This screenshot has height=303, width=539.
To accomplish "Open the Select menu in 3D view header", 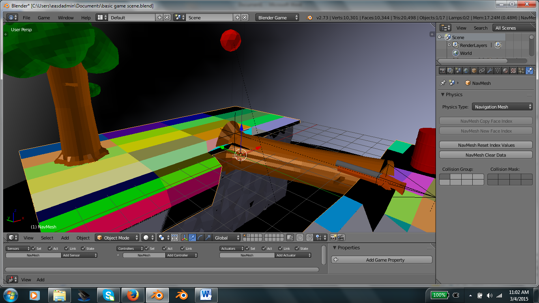I will coord(47,238).
